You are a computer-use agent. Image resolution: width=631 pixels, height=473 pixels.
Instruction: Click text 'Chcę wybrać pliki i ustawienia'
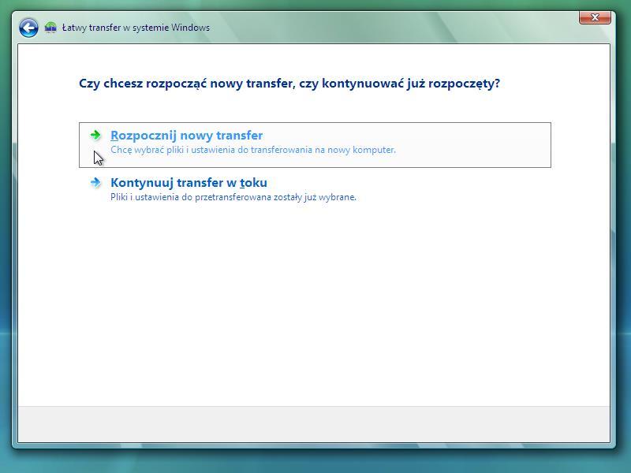click(172, 150)
